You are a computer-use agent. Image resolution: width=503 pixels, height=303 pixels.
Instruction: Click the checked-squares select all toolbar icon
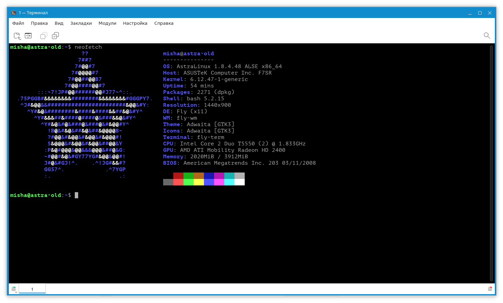click(55, 36)
